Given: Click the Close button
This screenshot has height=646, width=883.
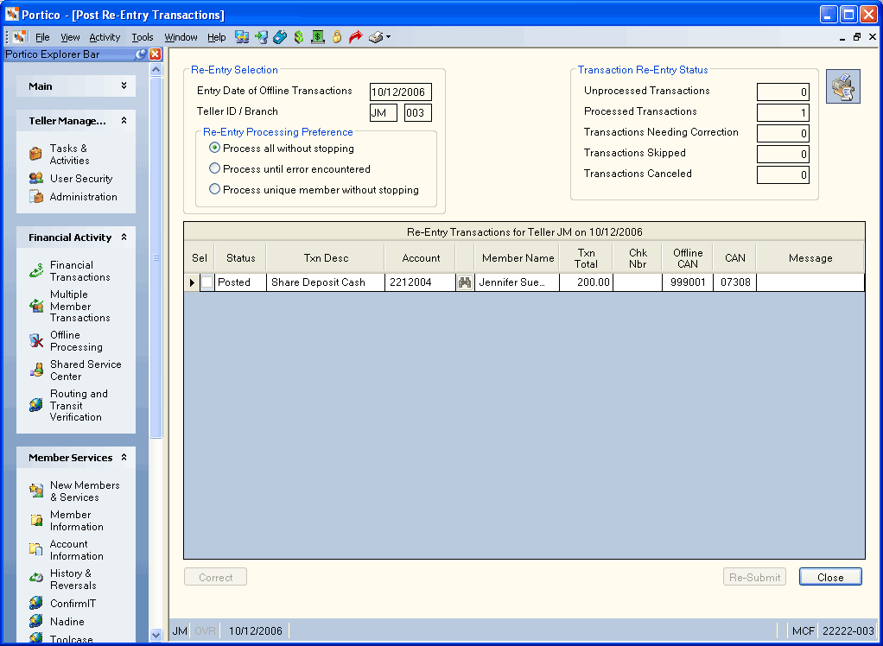Looking at the screenshot, I should (830, 577).
